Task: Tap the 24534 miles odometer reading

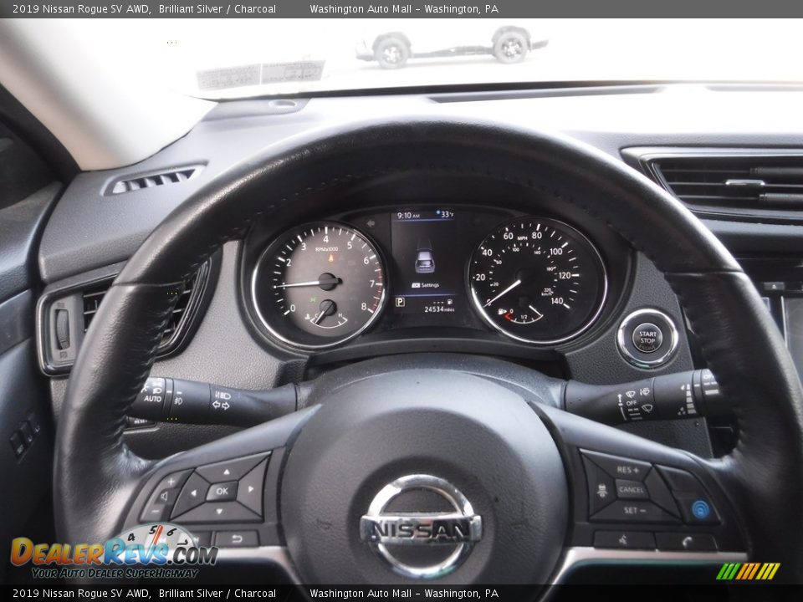Action: (439, 309)
